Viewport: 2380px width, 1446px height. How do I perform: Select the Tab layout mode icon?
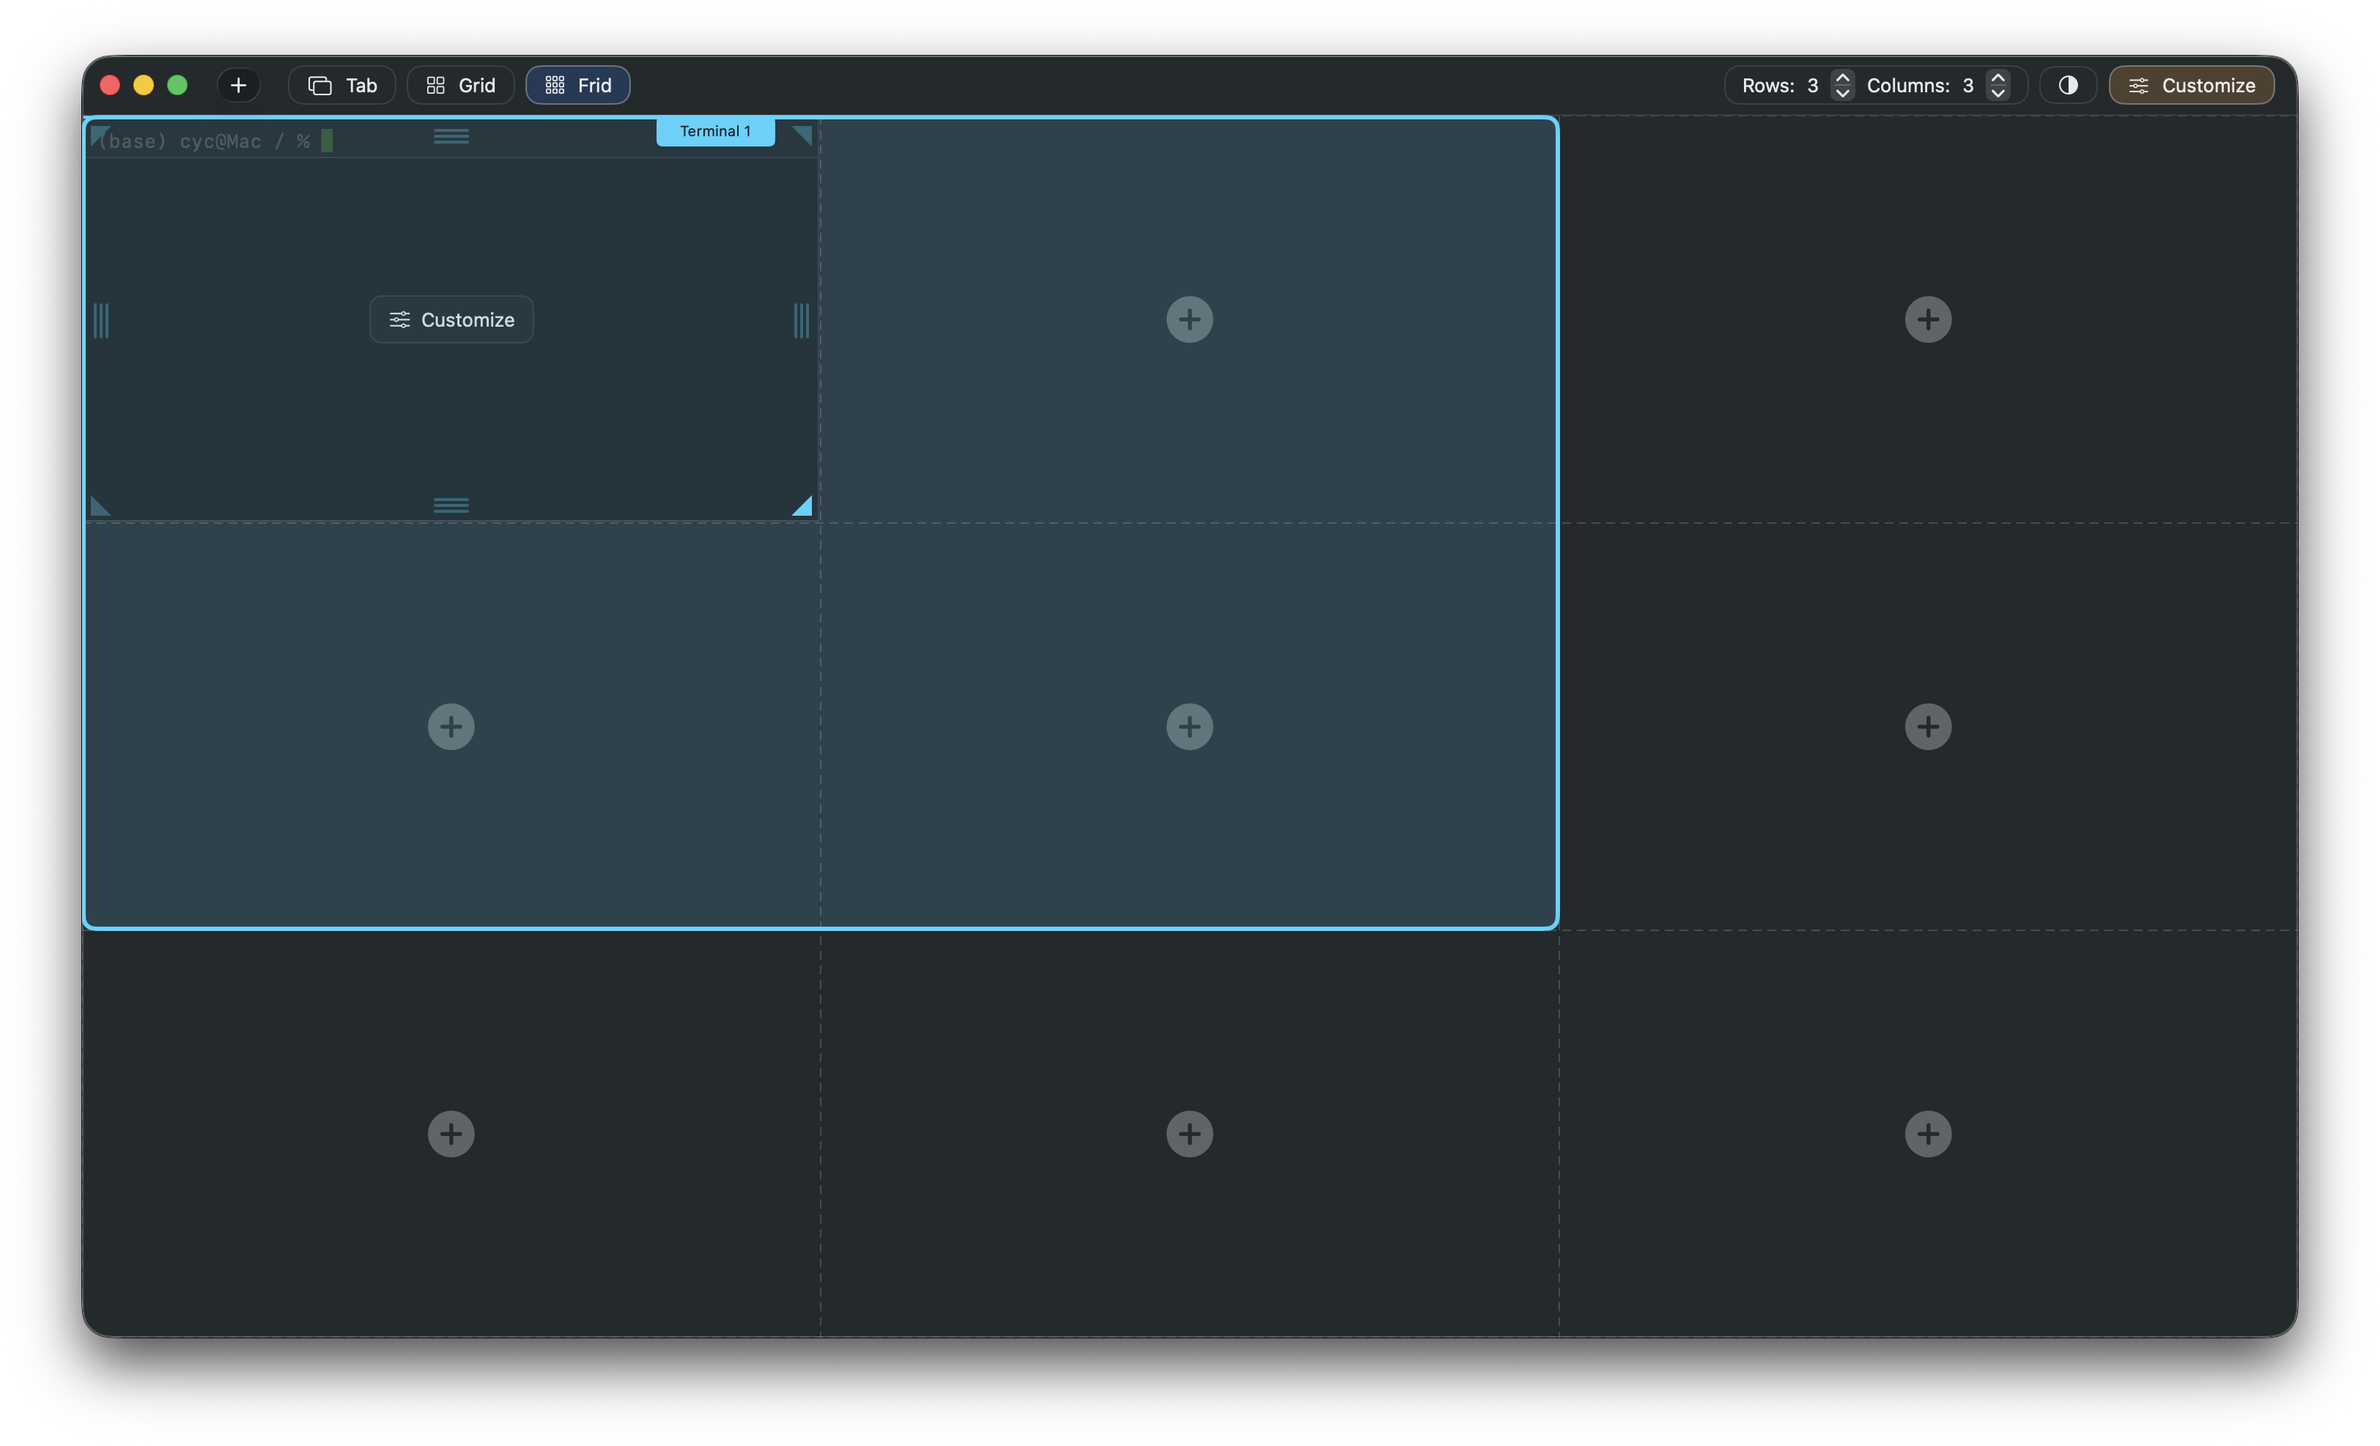tap(322, 85)
